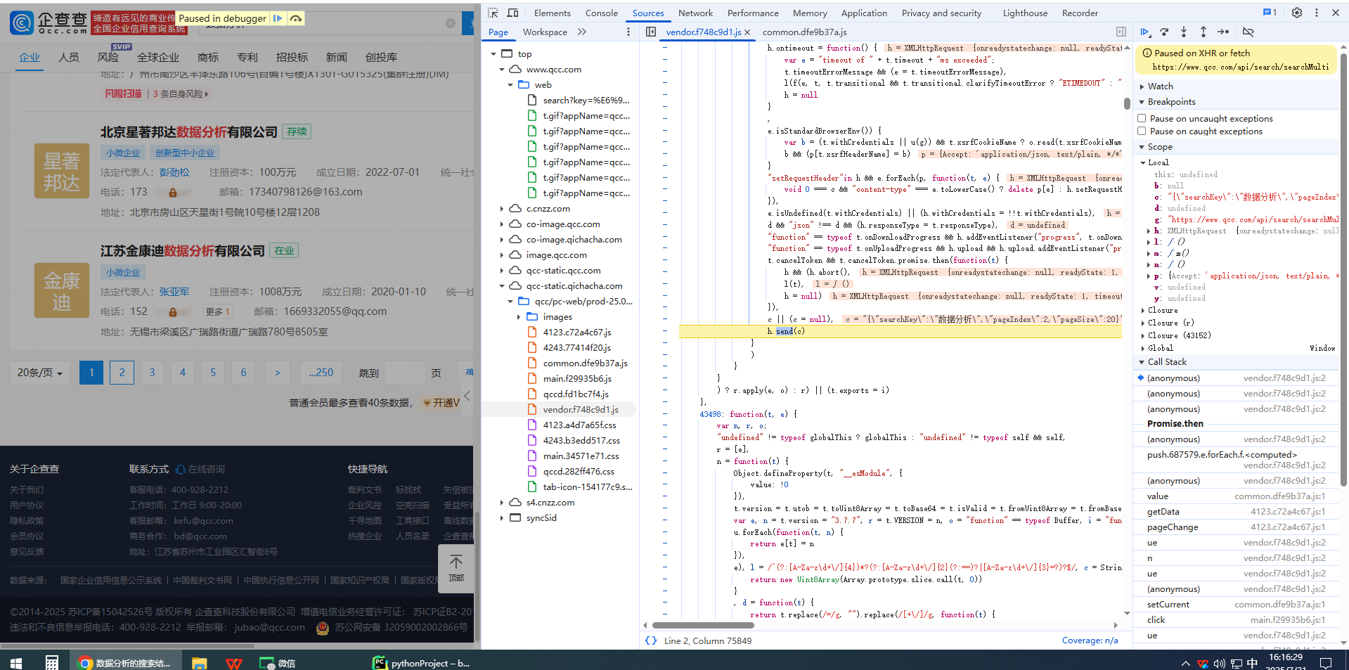Open the 20条/页 page size dropdown
This screenshot has height=670, width=1349.
coord(40,373)
